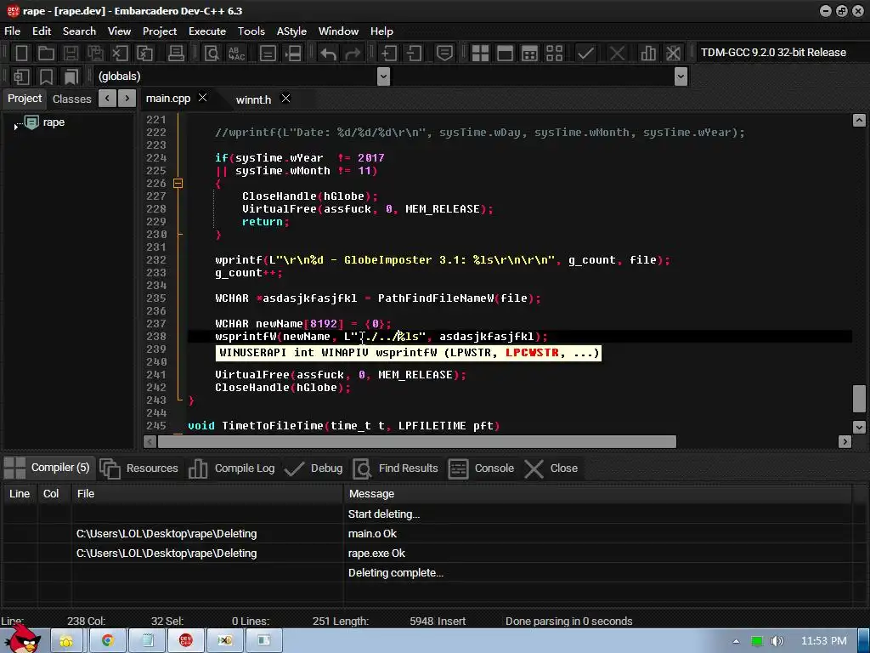
Task: Open the Replace (AB/AC) toolbar icon
Action: [x=236, y=54]
